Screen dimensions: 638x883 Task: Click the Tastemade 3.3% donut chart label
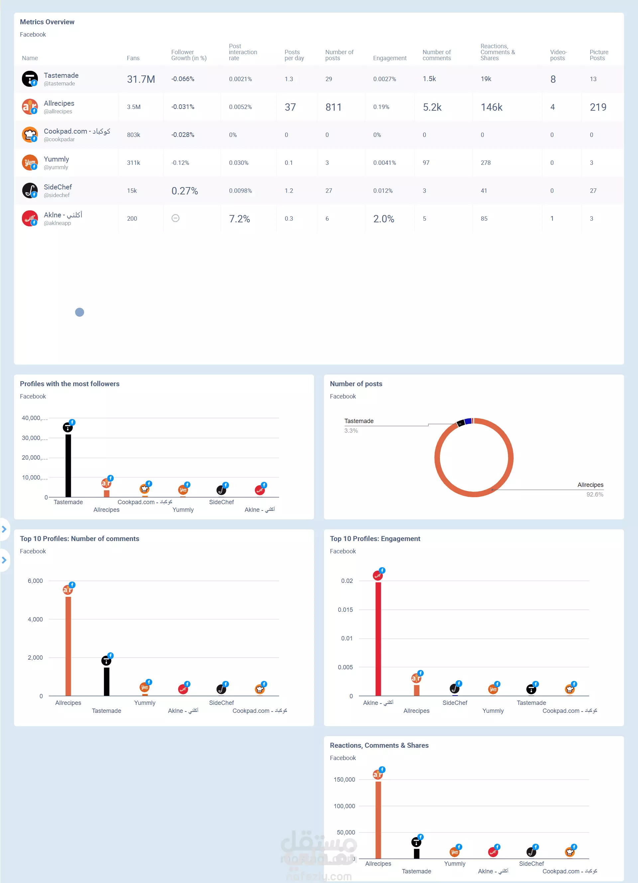pos(359,425)
